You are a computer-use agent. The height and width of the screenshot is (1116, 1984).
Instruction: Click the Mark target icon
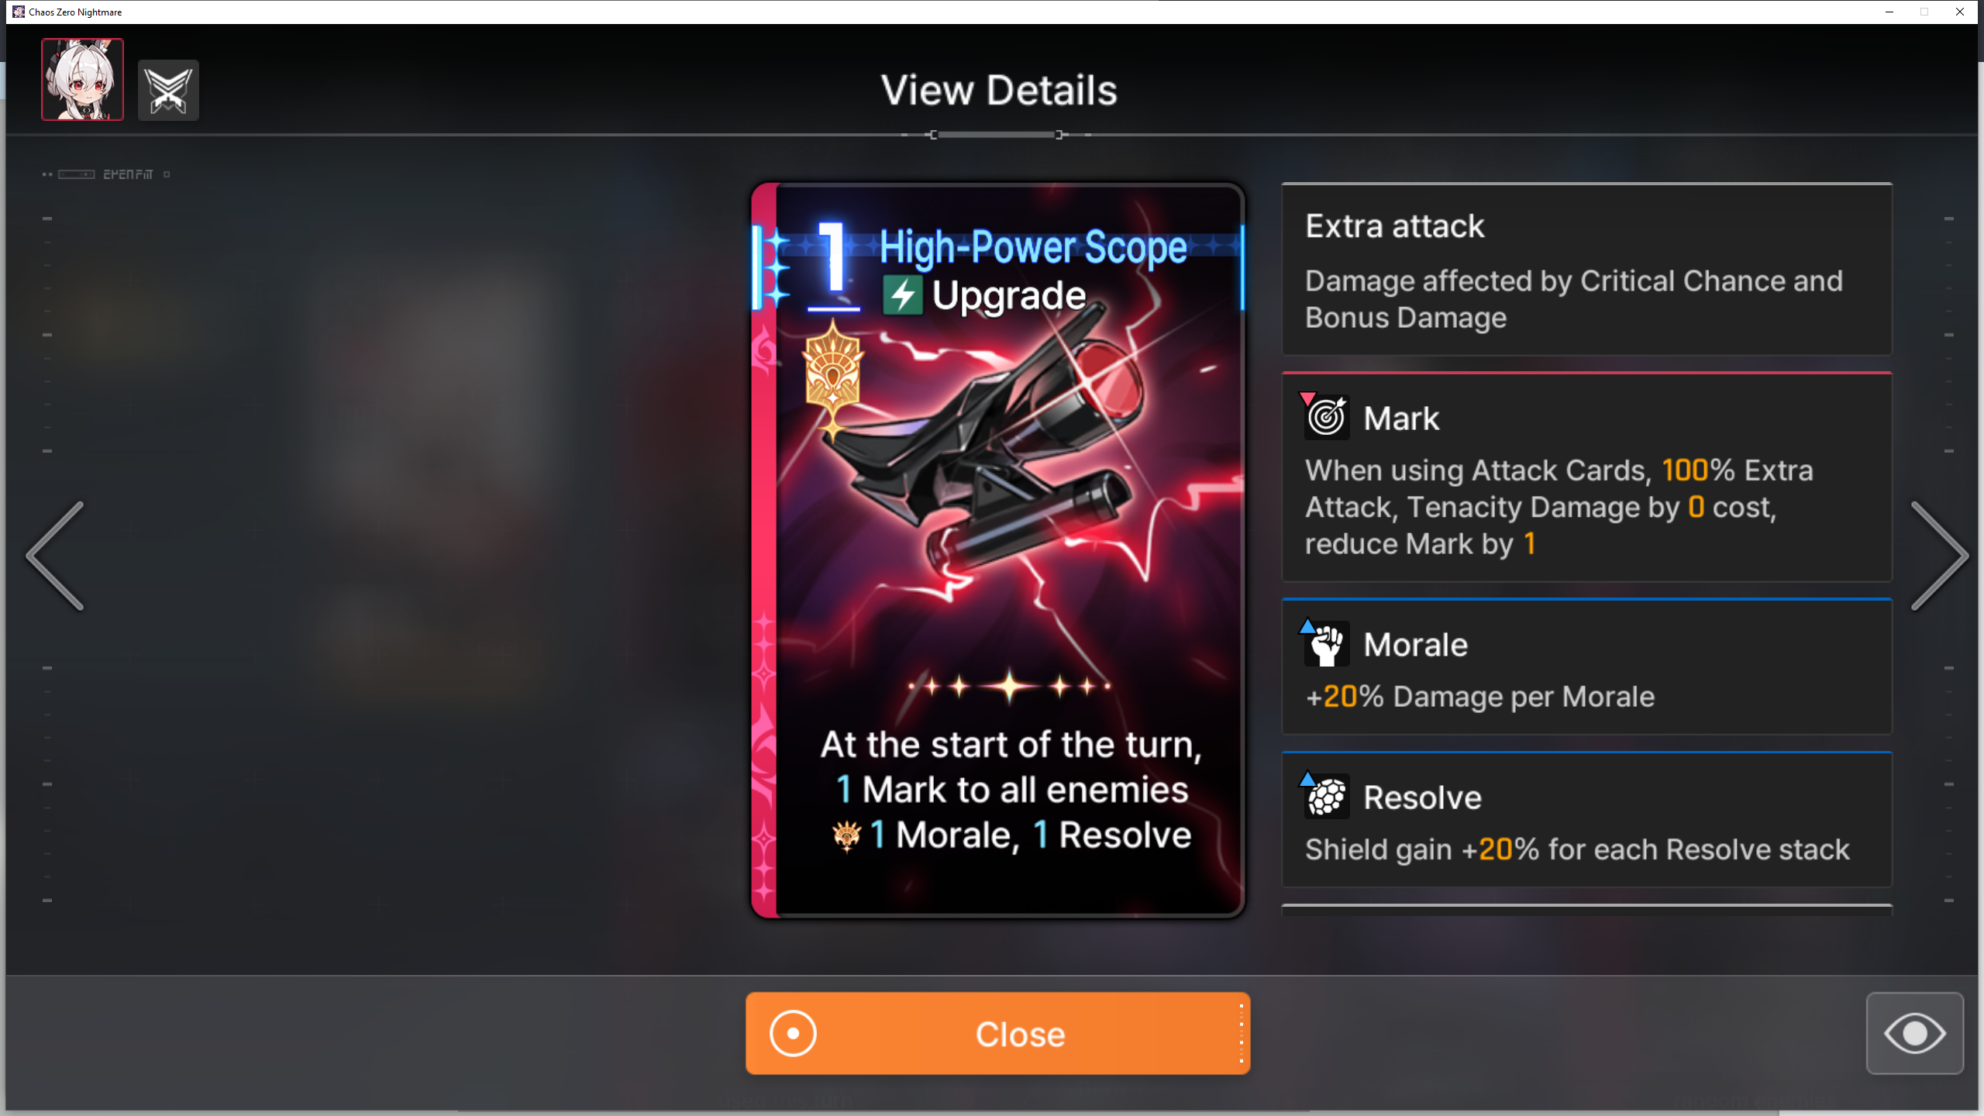coord(1326,417)
